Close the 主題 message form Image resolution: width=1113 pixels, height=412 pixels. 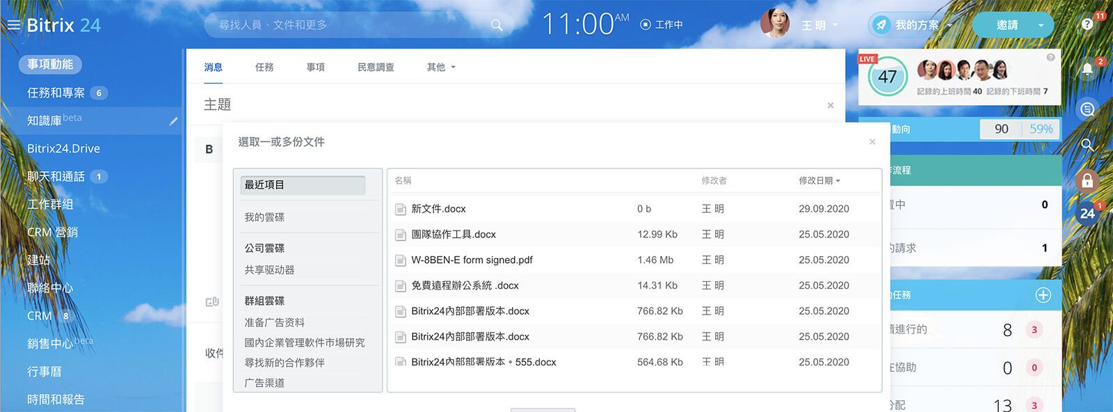[831, 105]
